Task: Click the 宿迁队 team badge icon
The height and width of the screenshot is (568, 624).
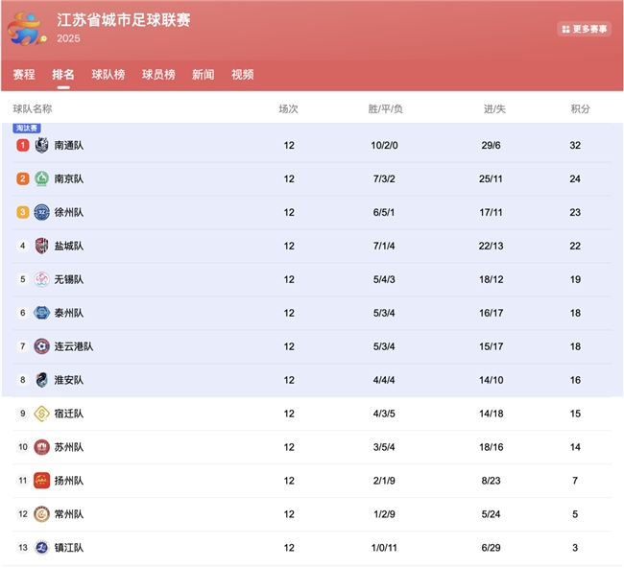Action: click(41, 414)
